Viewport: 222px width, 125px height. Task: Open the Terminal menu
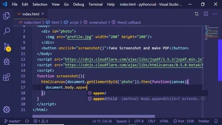point(96,5)
